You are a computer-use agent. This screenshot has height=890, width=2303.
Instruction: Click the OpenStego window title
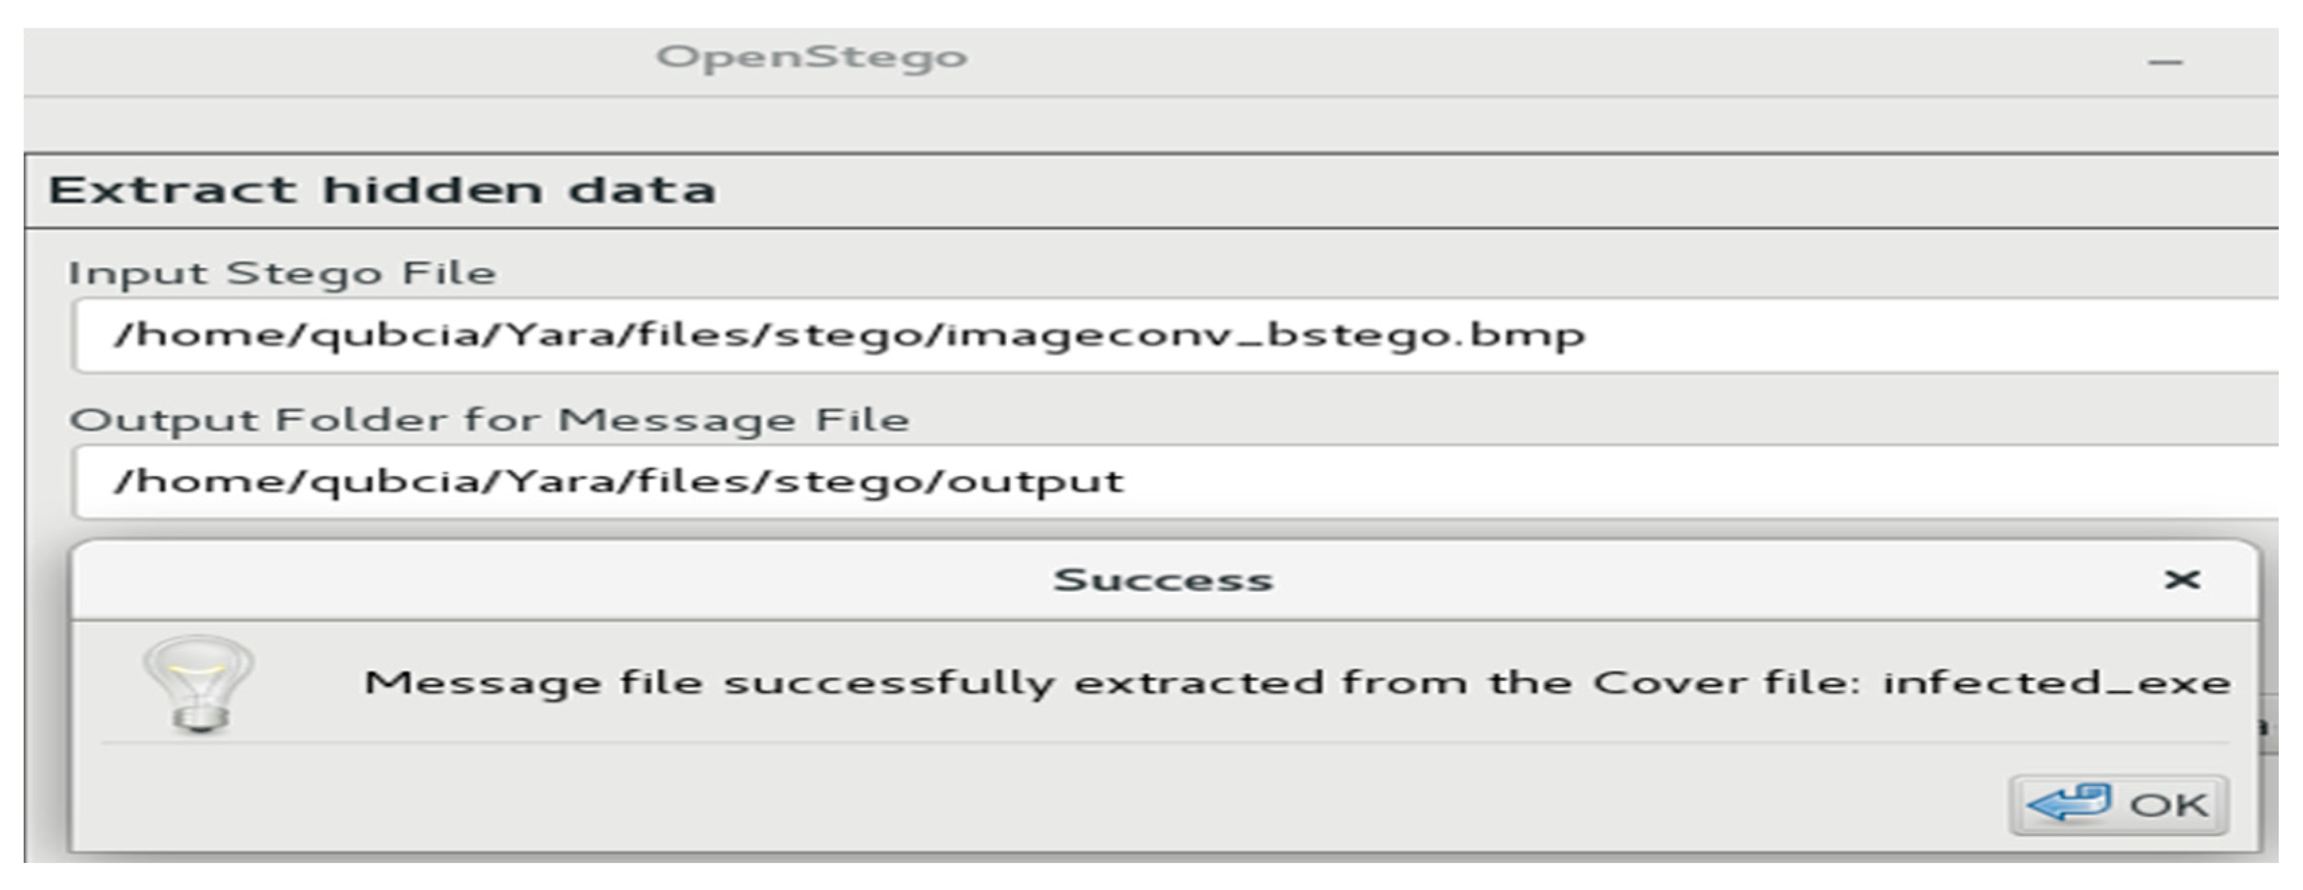(x=811, y=57)
